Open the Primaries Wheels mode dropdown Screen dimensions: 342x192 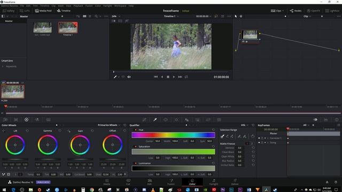click(x=109, y=125)
